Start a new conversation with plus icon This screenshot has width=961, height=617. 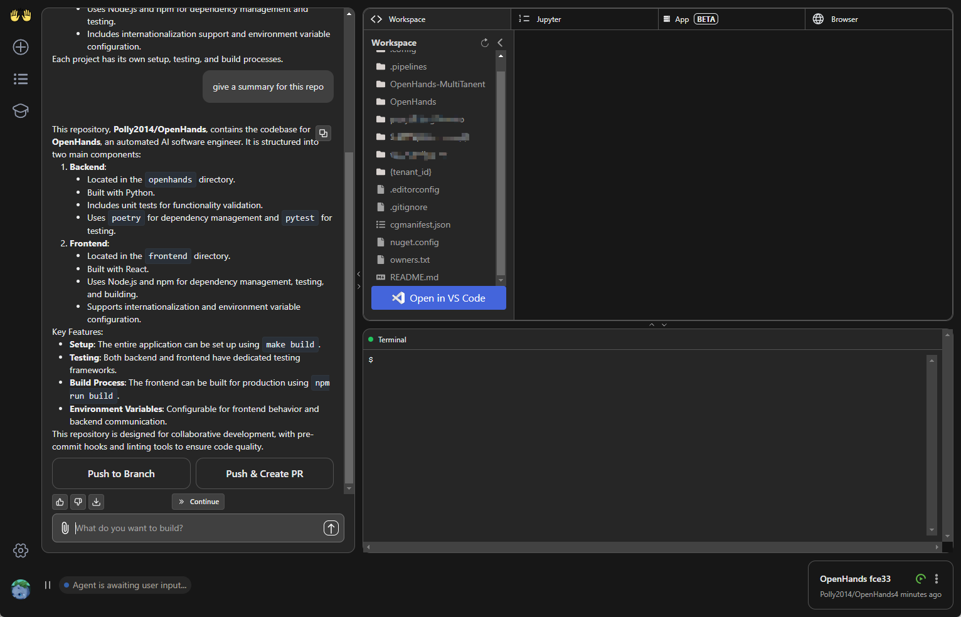click(x=21, y=47)
